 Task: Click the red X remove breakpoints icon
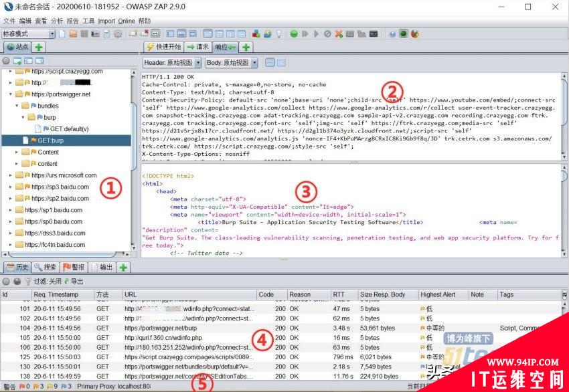click(x=339, y=33)
